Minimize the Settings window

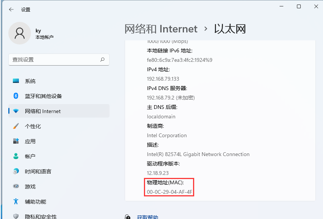click(x=281, y=6)
